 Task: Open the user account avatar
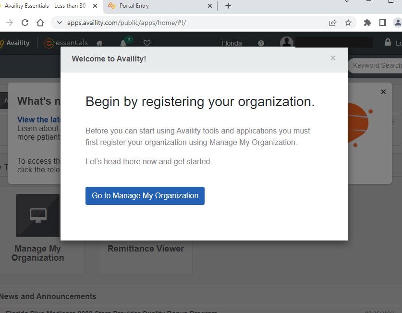(287, 42)
